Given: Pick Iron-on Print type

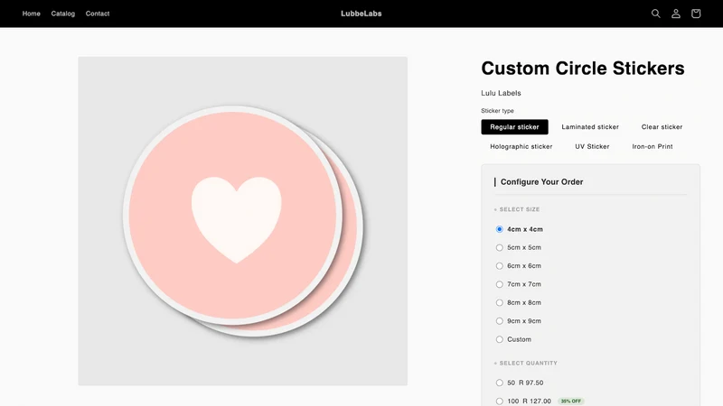Looking at the screenshot, I should (652, 146).
